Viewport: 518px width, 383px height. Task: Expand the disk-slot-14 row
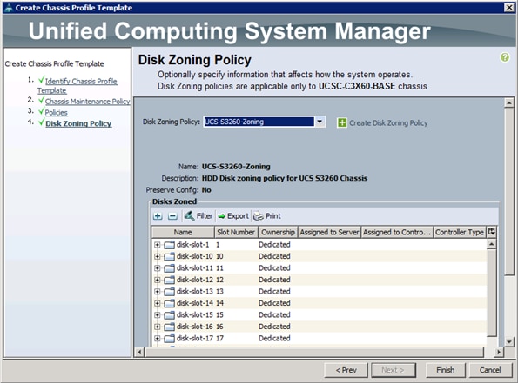(x=158, y=303)
